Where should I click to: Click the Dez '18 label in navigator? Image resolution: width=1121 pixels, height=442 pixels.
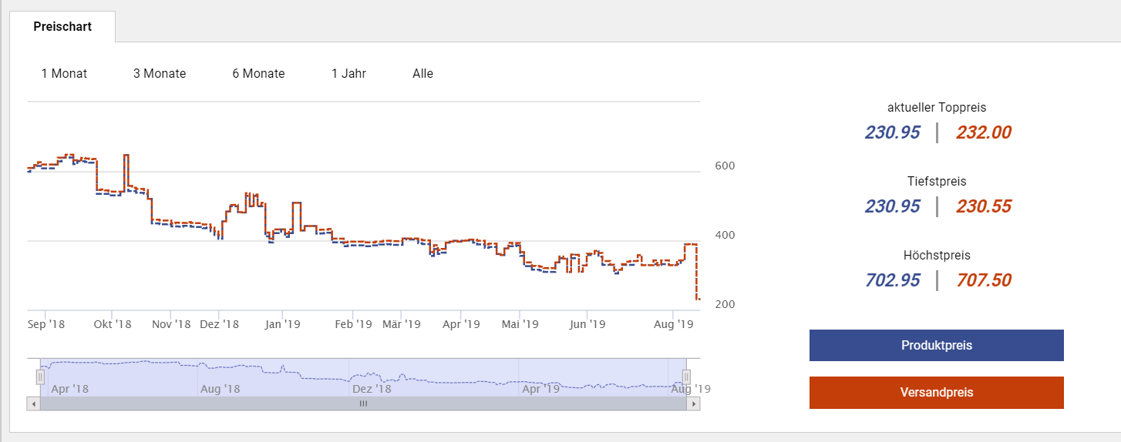372,389
